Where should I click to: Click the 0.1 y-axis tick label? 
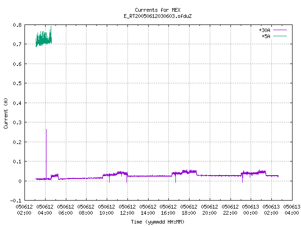tap(17, 161)
